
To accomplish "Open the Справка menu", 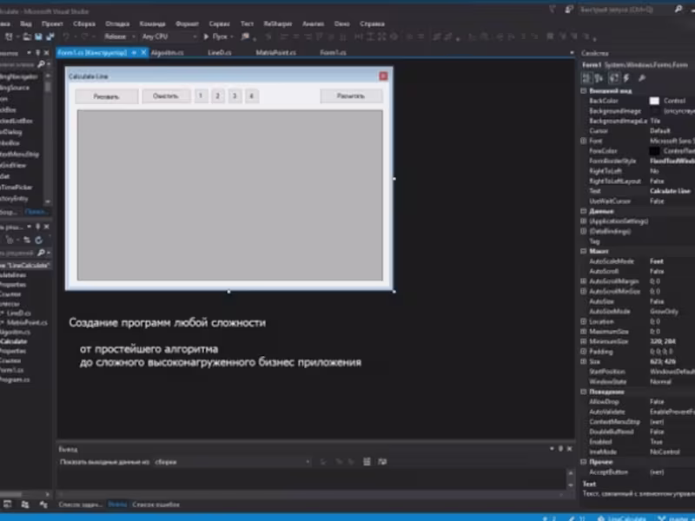I will tap(373, 24).
